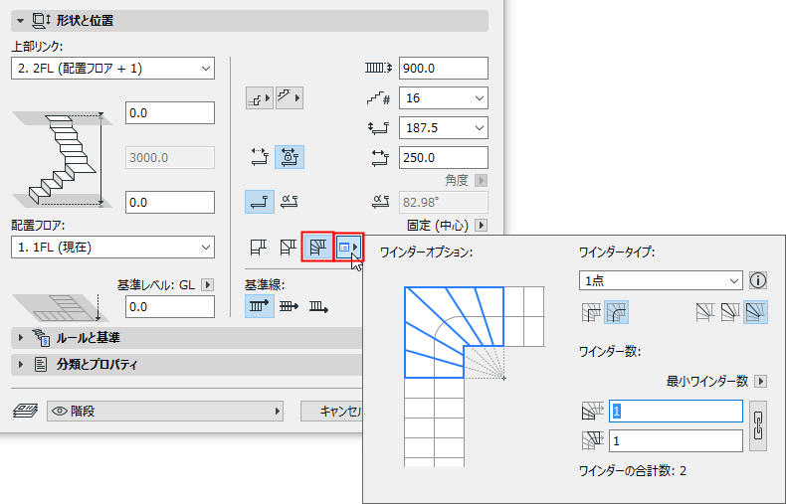Screen dimensions: 786x504
Task: Click the top offset field with 0.0
Action: coord(170,112)
